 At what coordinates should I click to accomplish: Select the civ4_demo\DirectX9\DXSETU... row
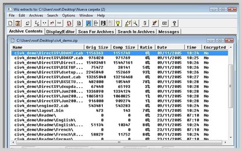119,82
